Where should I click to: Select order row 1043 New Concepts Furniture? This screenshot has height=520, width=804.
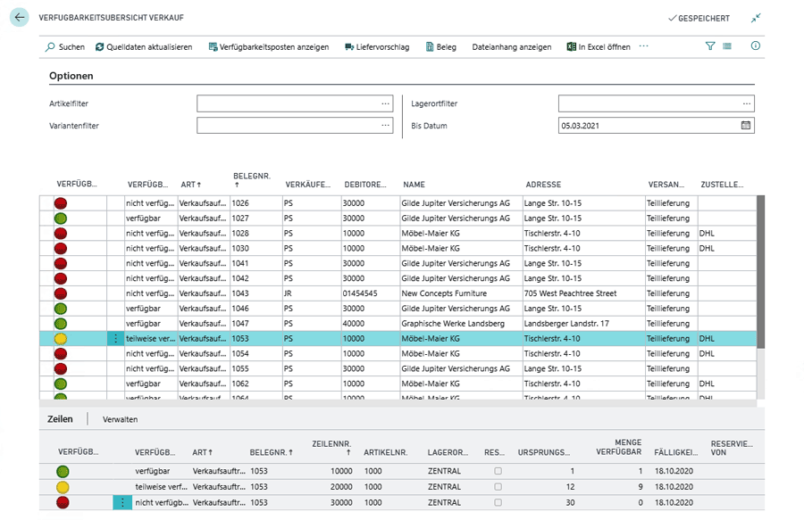[x=398, y=293]
